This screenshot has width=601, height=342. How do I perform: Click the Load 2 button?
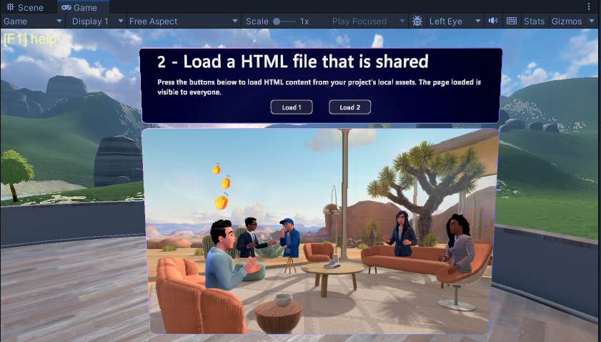pyautogui.click(x=350, y=107)
